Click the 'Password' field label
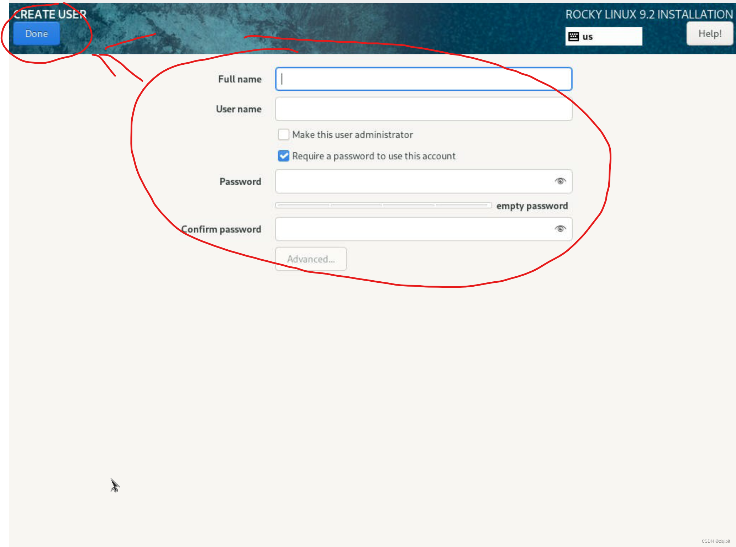This screenshot has width=736, height=547. (241, 181)
